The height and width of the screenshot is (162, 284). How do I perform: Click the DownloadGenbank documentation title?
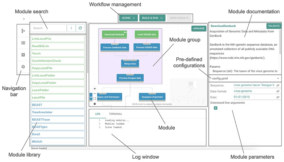pyautogui.click(x=223, y=26)
